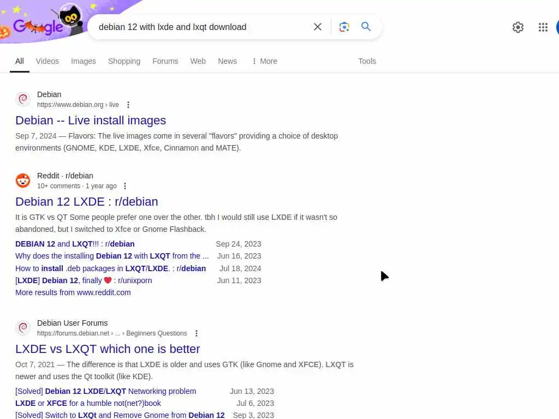Viewport: 559px width, 419px height.
Task: Open the Google apps grid icon
Action: coord(543,27)
